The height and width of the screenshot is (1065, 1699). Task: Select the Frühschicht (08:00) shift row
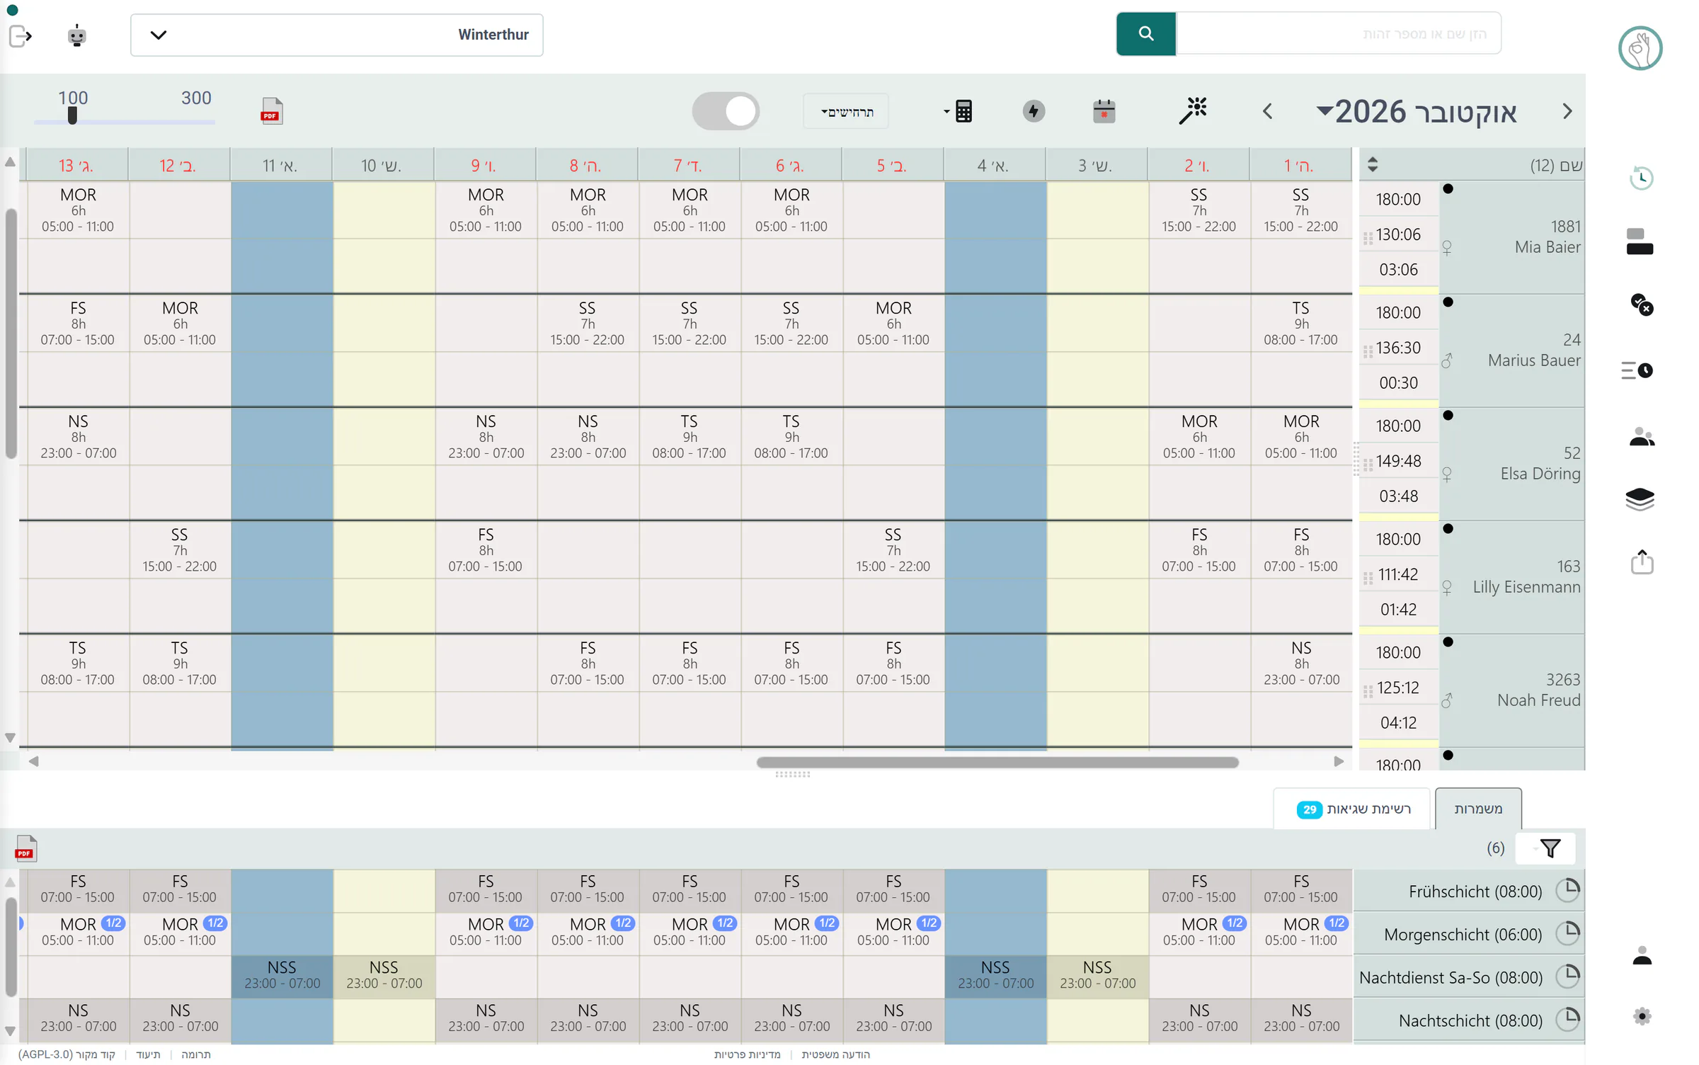pos(1468,891)
